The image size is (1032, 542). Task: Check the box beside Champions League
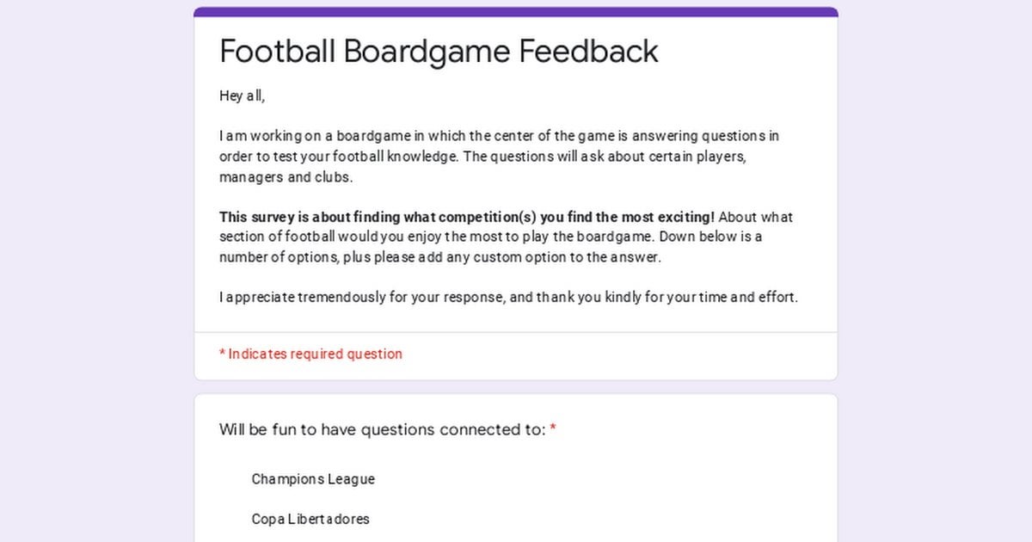coord(229,479)
